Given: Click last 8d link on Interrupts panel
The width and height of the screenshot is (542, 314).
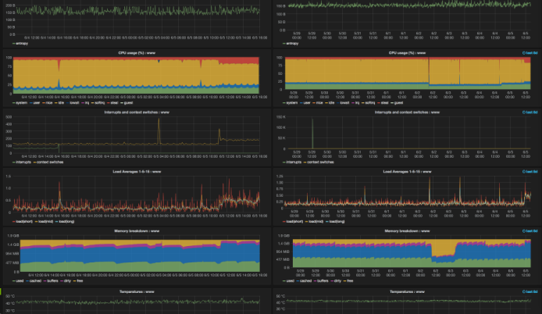Looking at the screenshot, I should point(530,112).
